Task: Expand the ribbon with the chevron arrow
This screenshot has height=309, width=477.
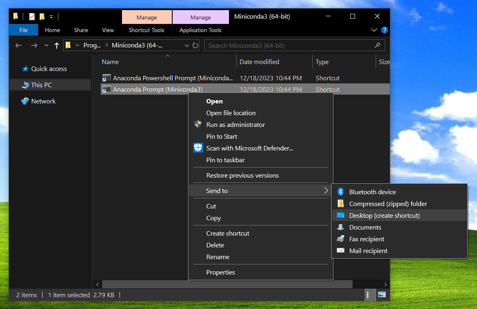Action: pyautogui.click(x=374, y=30)
